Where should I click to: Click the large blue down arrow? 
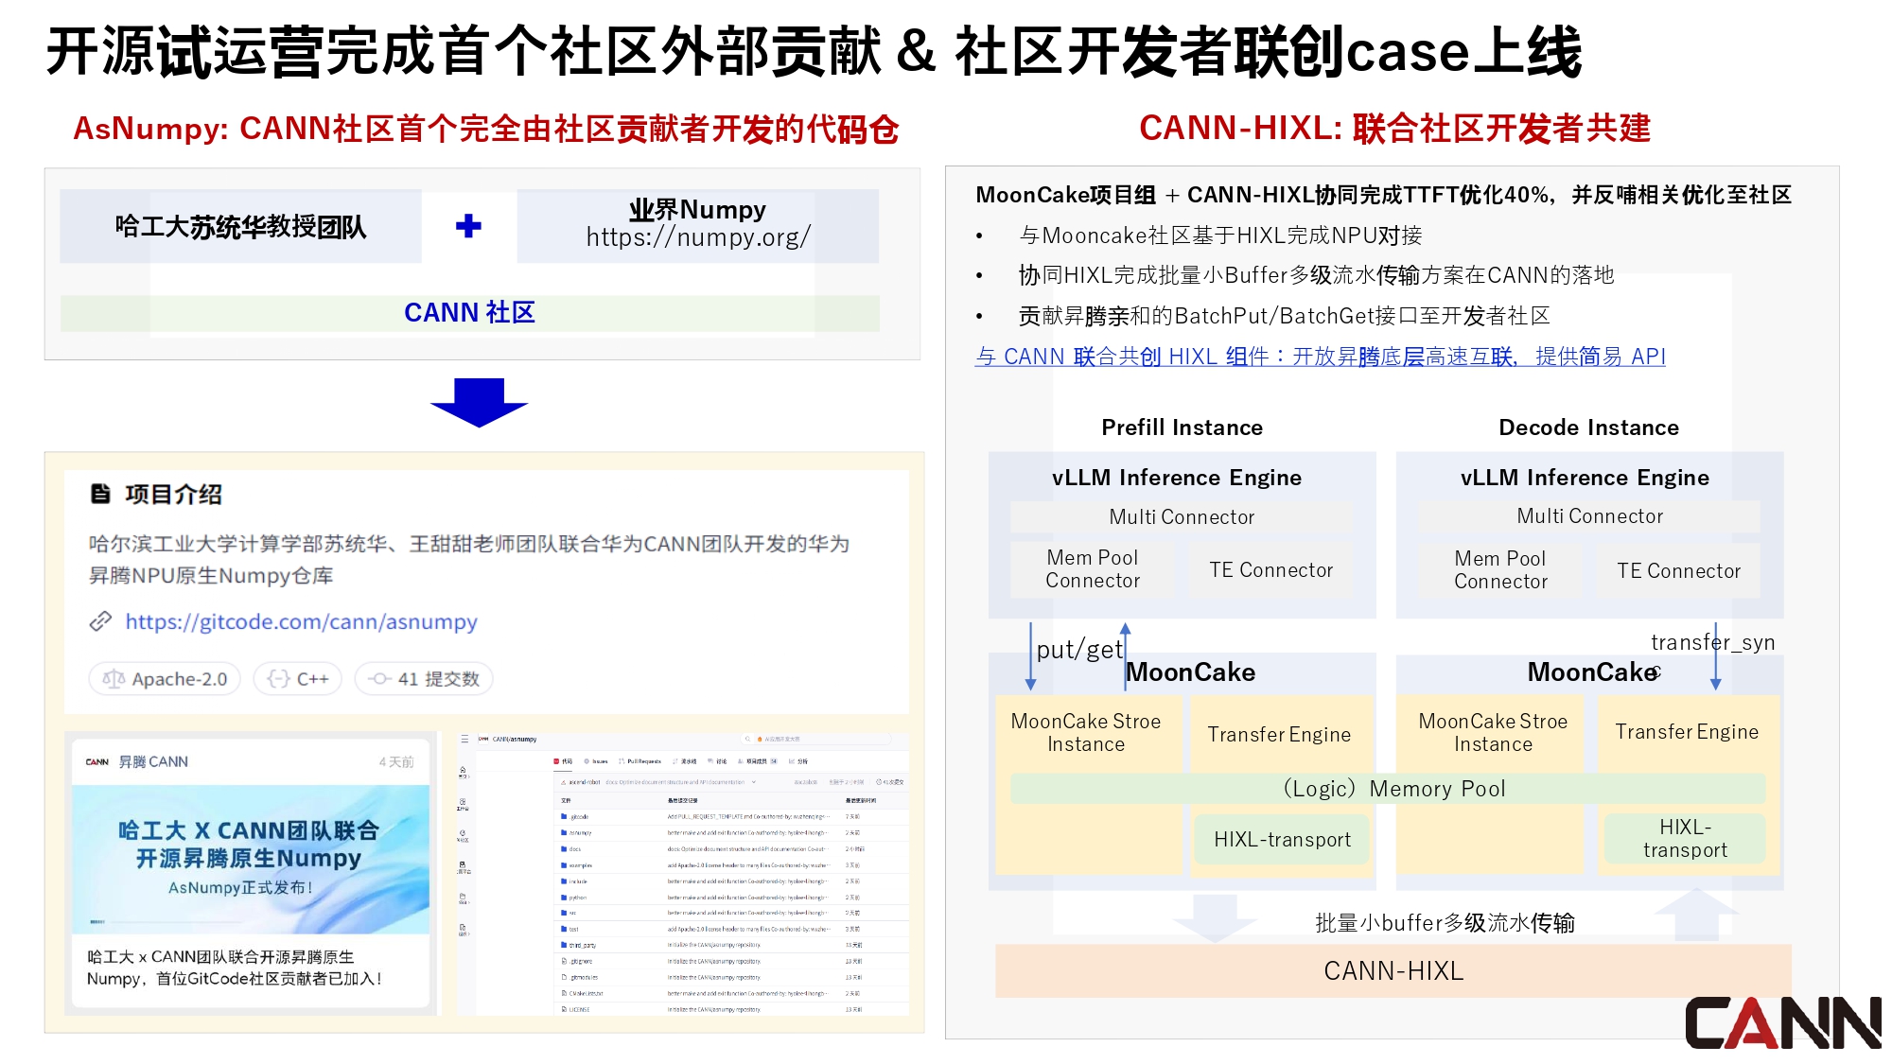tap(479, 402)
